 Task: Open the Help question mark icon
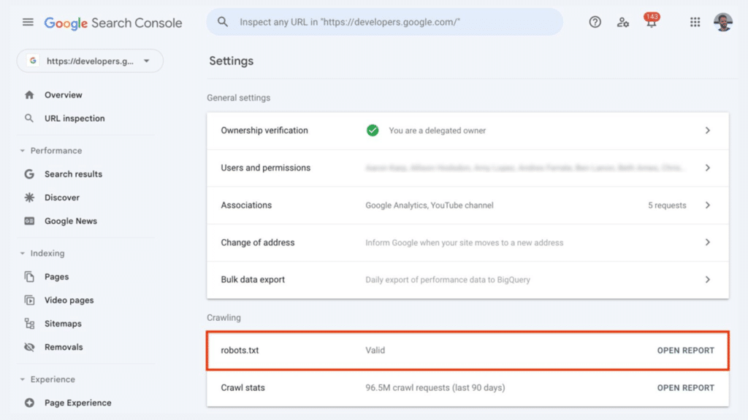595,22
